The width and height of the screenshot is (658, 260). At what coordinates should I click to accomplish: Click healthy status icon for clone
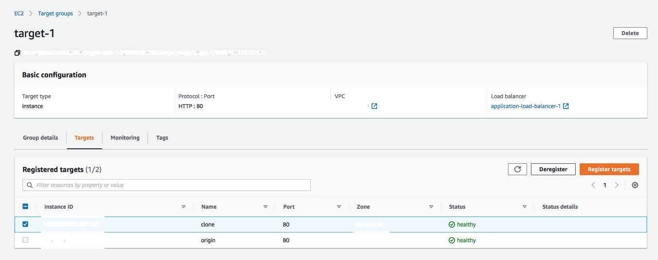[x=452, y=224]
